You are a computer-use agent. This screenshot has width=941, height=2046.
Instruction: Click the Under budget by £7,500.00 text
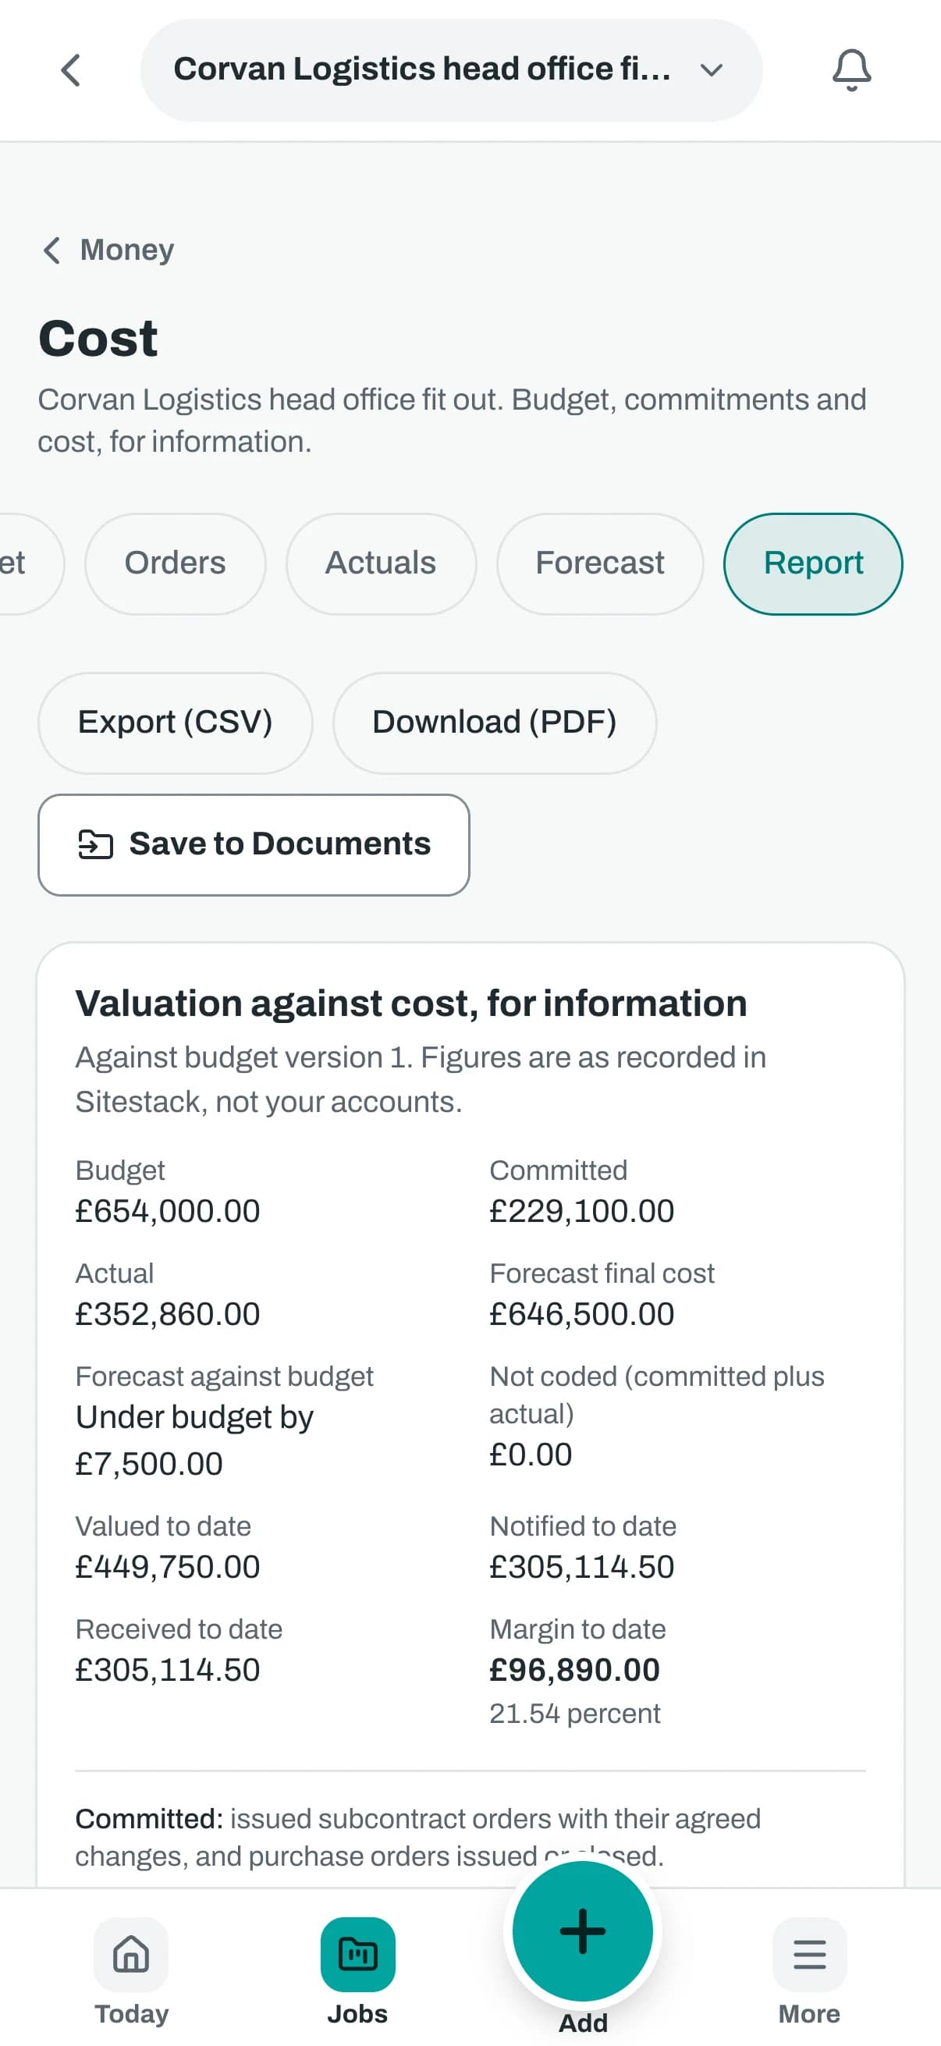(194, 1440)
